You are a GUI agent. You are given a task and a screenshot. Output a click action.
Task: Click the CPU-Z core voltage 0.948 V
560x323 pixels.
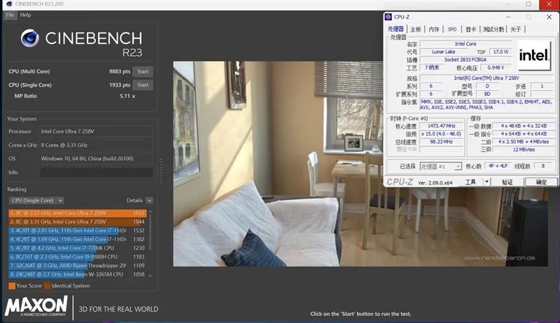pyautogui.click(x=496, y=67)
